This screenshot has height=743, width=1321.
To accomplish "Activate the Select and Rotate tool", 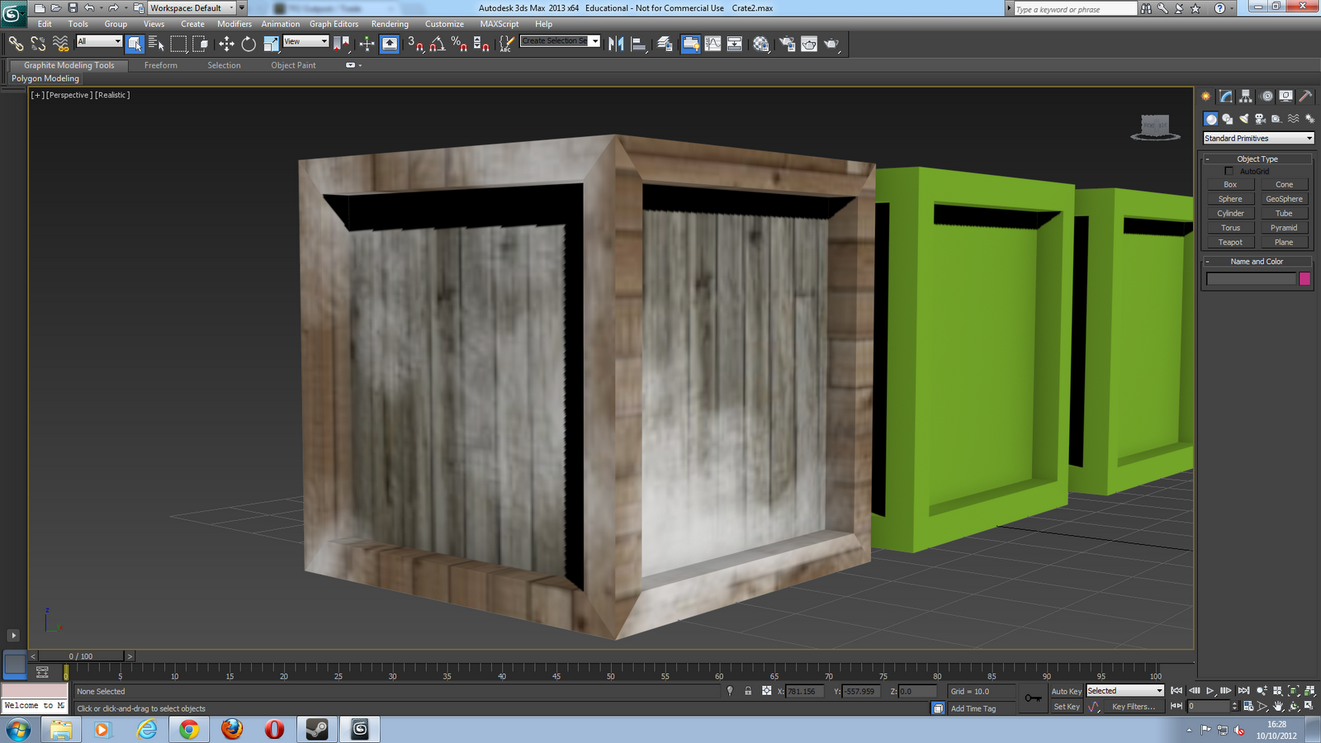I will [x=249, y=44].
